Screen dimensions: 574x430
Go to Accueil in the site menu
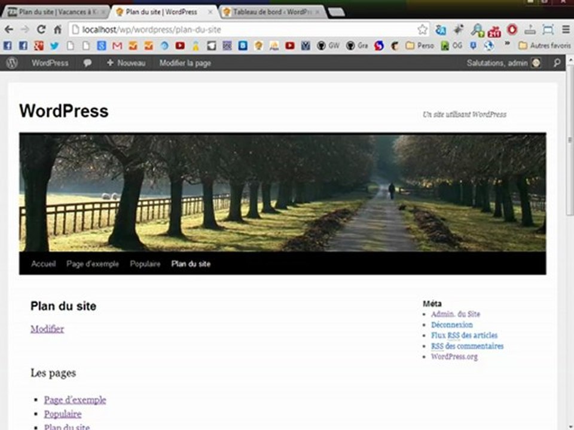(44, 263)
